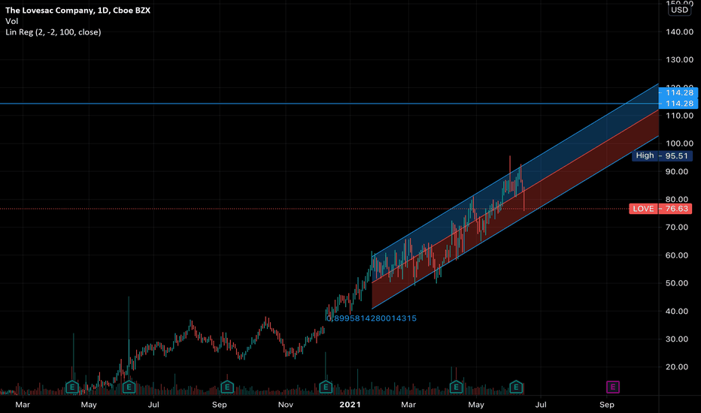This screenshot has height=413, width=701.
Task: Click the 100.00 price axis label
Action: 679,143
